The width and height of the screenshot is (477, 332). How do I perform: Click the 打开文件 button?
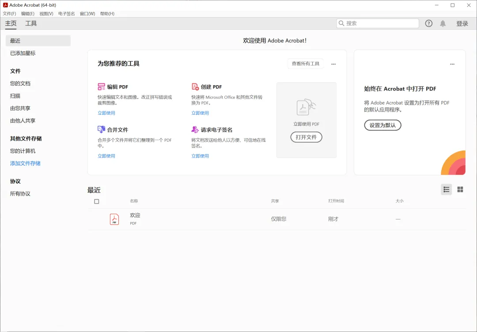pos(306,137)
